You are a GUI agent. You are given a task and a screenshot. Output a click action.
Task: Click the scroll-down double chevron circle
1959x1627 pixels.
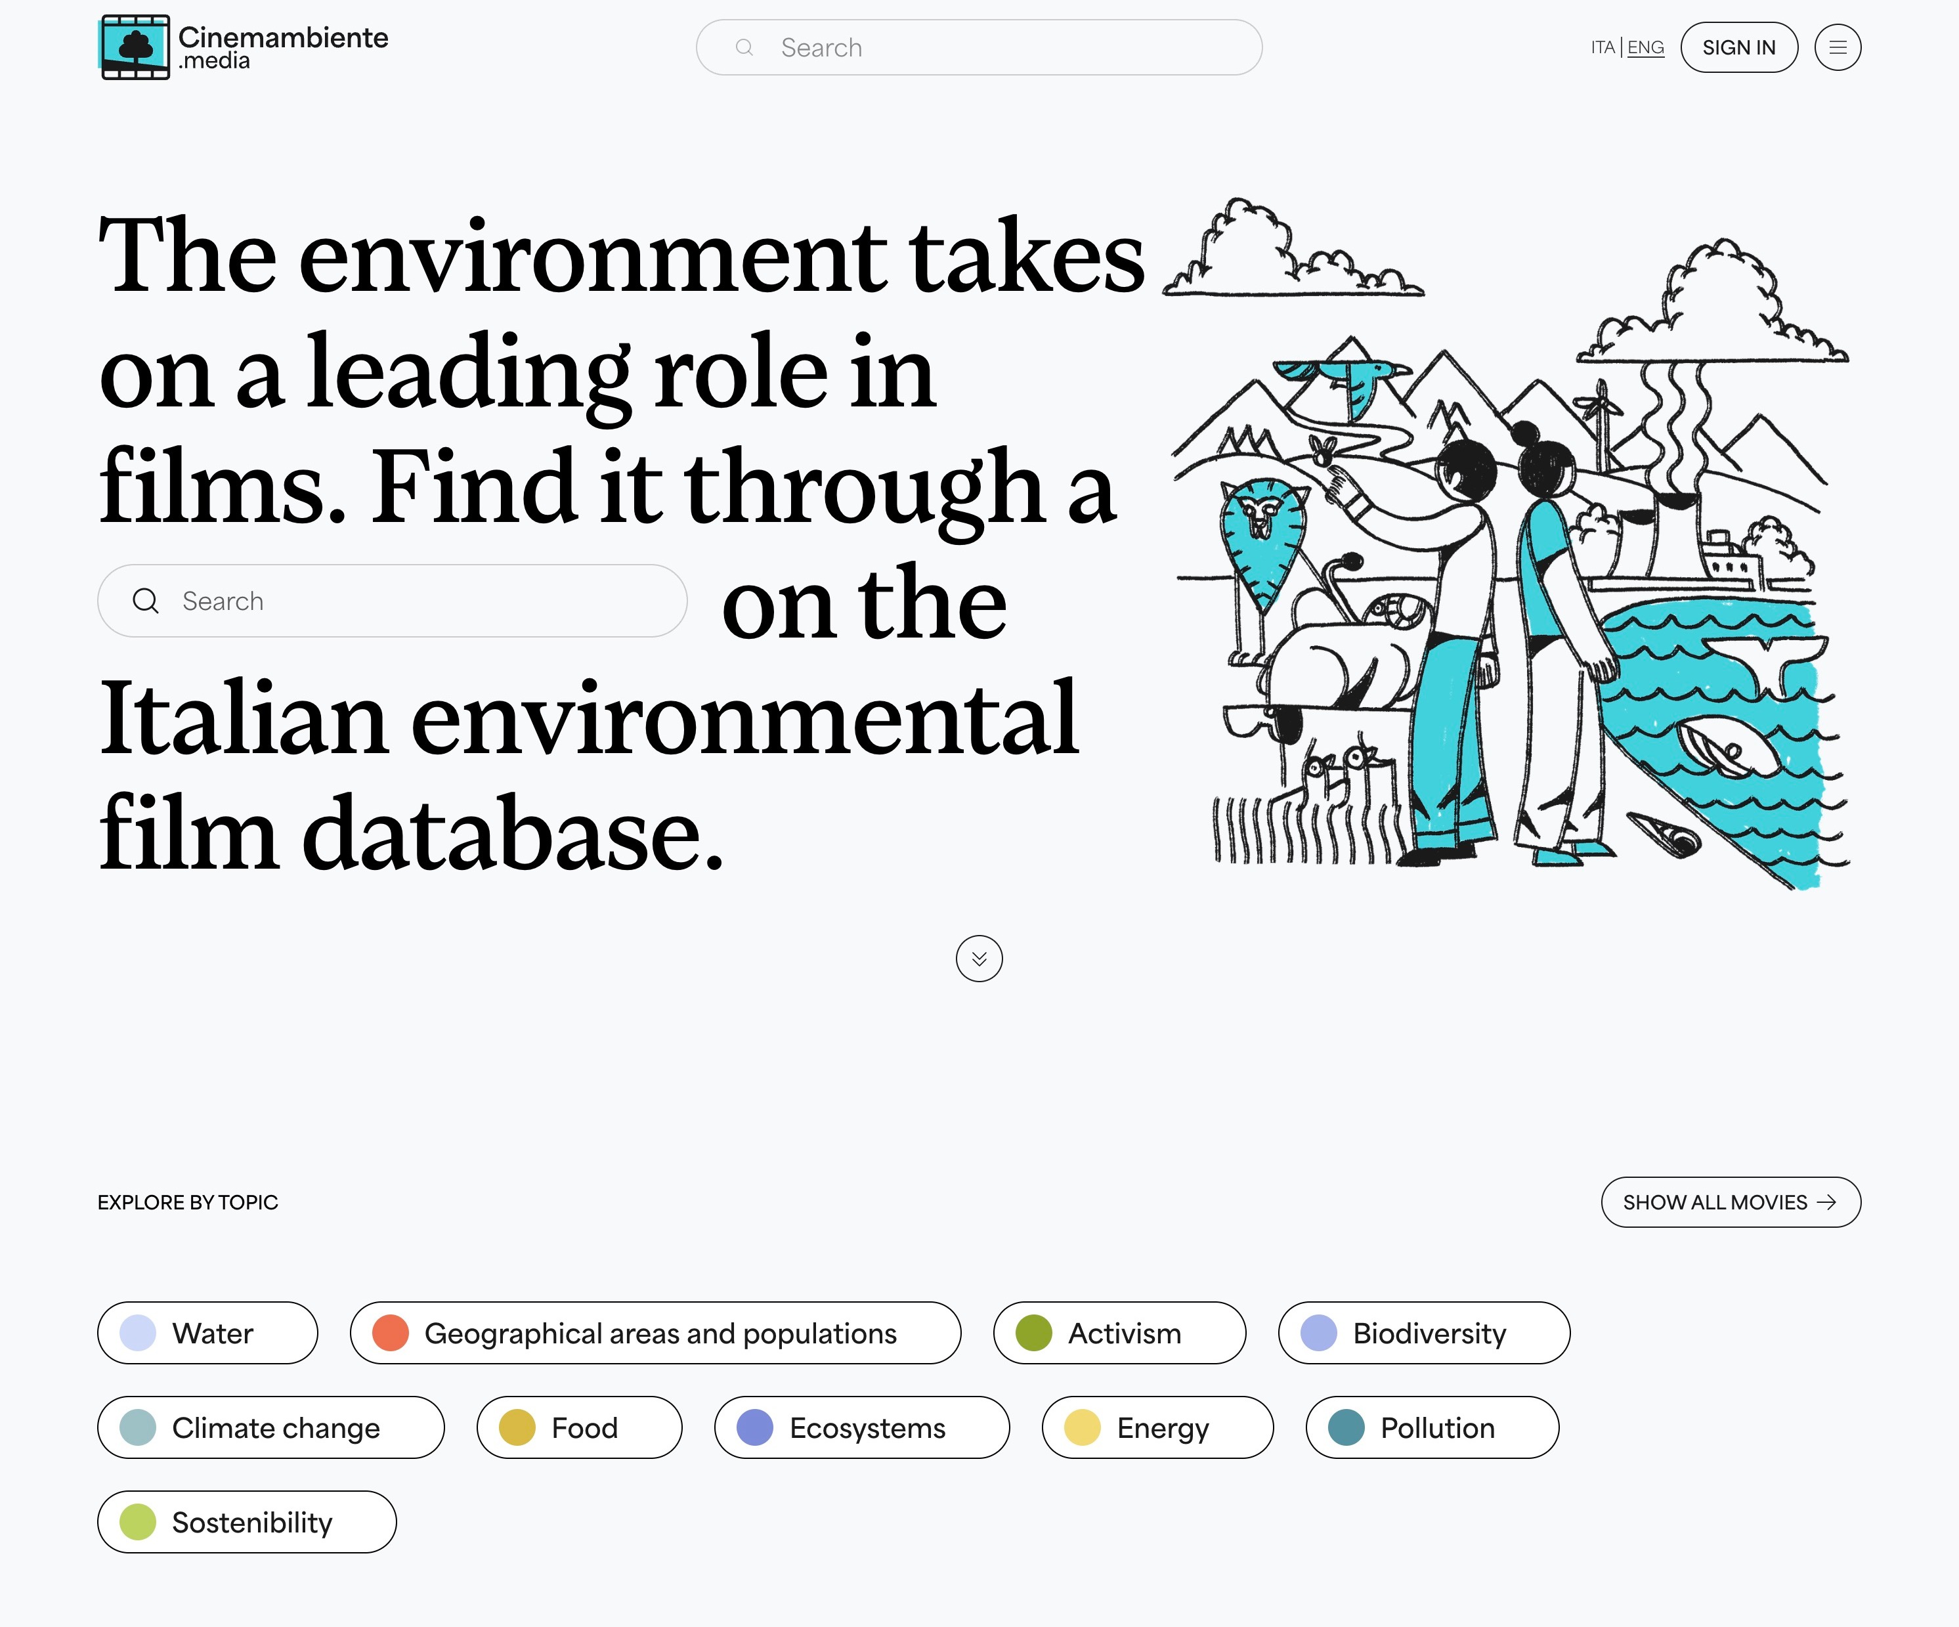point(979,958)
